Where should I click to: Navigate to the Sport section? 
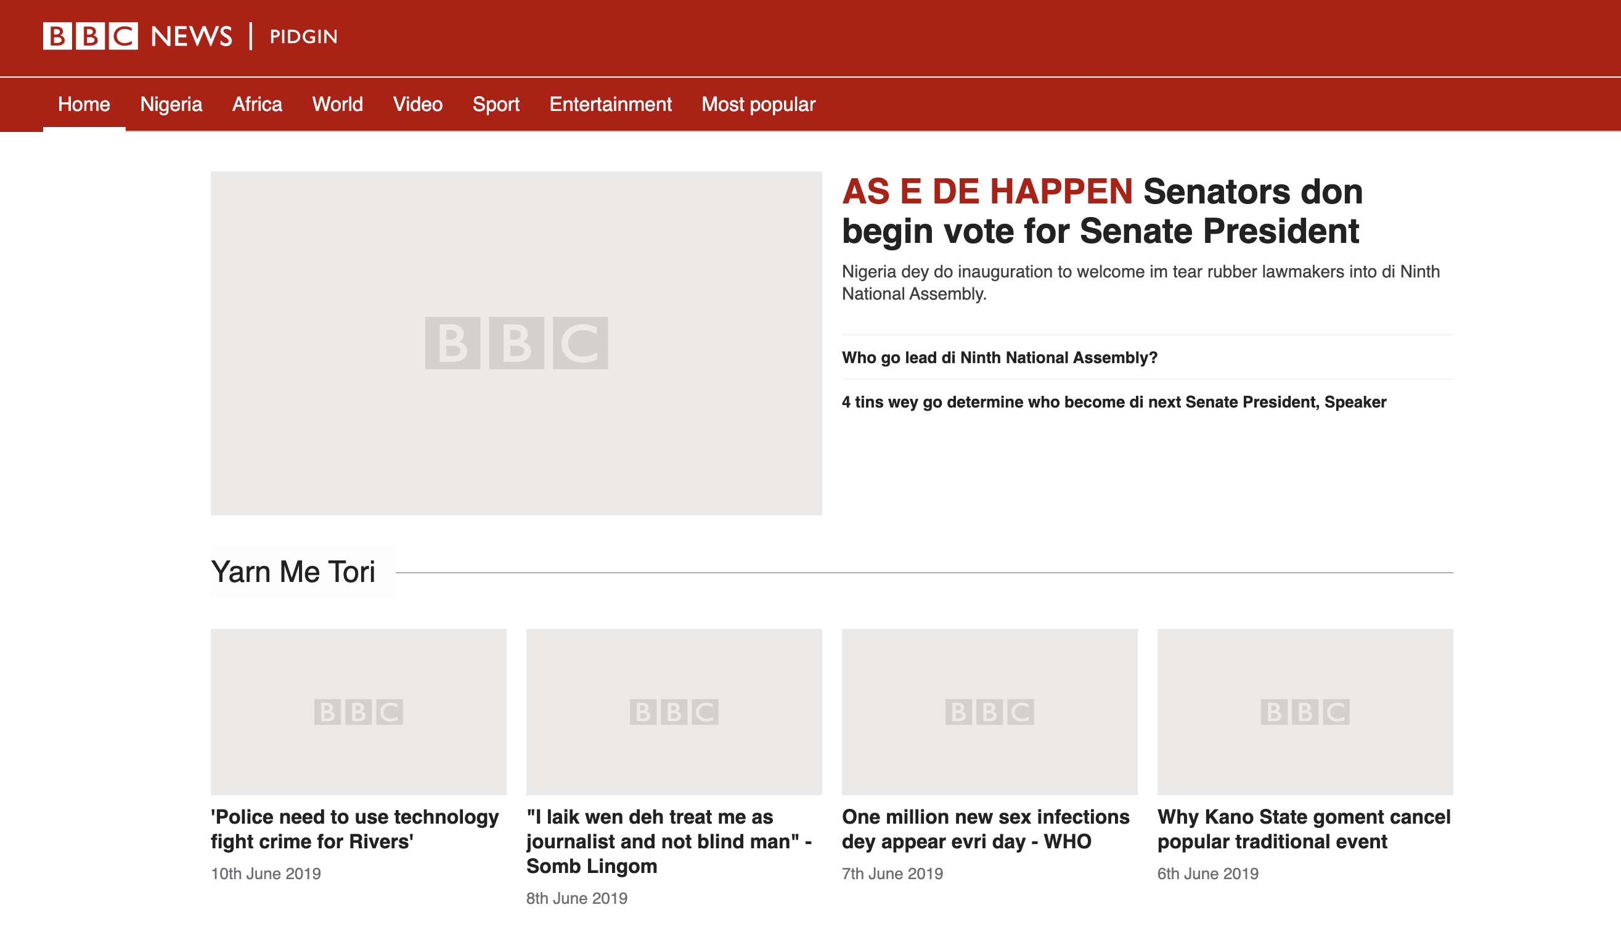click(x=495, y=104)
